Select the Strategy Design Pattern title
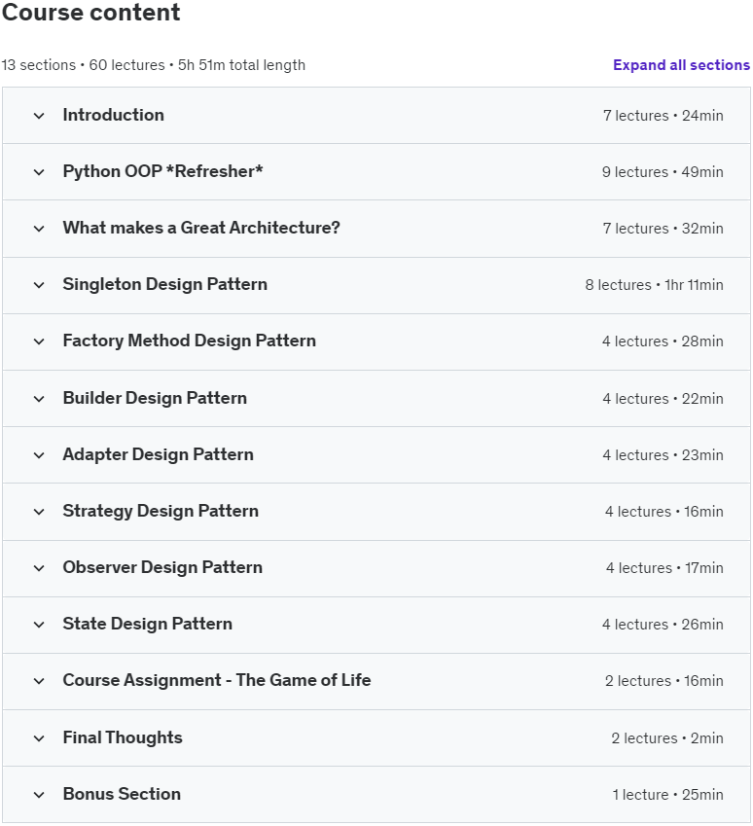 161,511
